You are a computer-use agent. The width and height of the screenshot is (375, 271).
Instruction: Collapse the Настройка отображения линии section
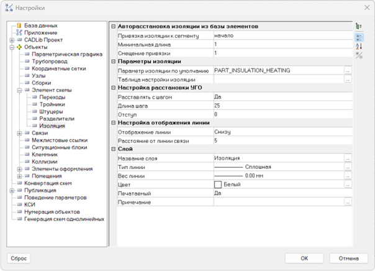click(114, 123)
